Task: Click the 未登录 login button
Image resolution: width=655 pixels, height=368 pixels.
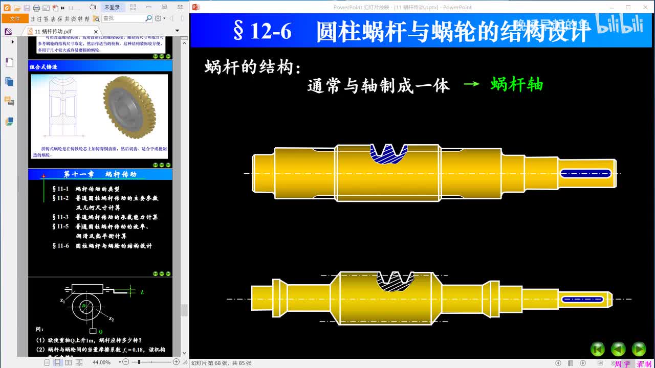Action: [112, 7]
